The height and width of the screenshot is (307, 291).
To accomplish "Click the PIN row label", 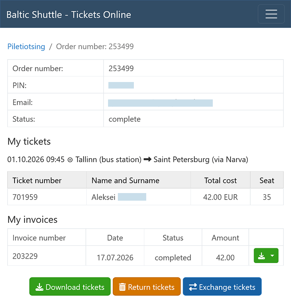I will pyautogui.click(x=19, y=85).
